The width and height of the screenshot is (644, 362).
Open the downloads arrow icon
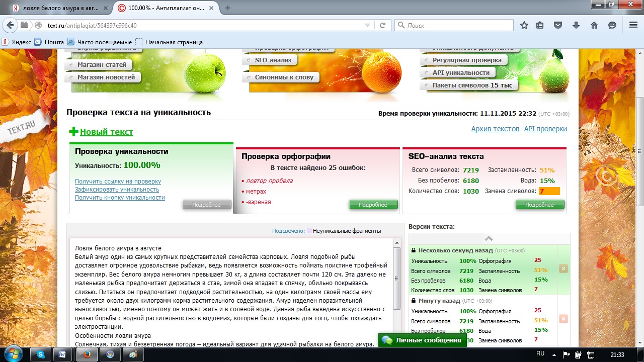tap(576, 25)
